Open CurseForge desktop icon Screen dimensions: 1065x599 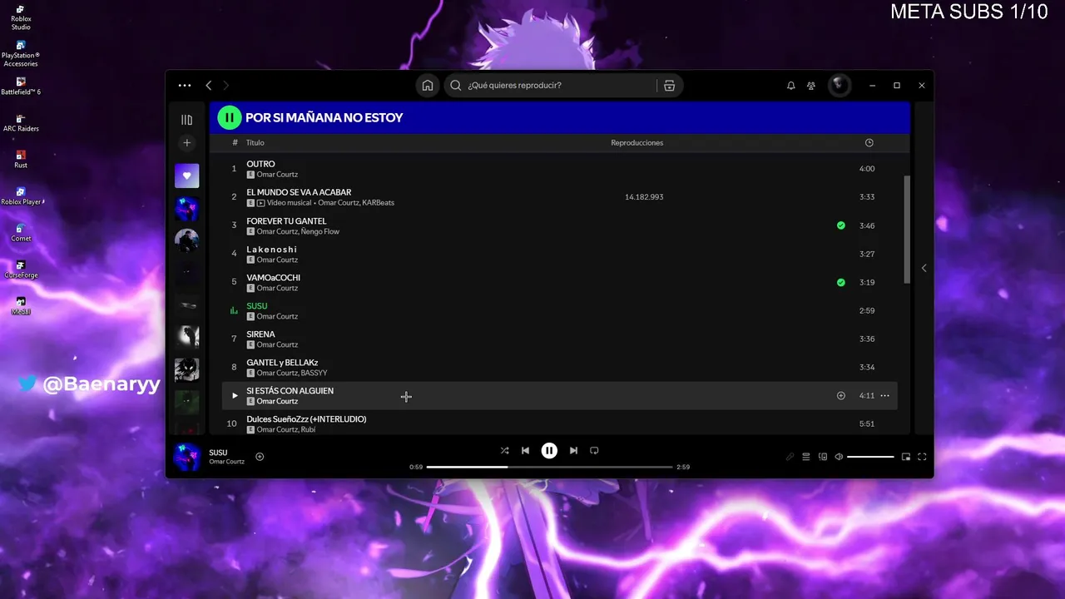pos(21,270)
